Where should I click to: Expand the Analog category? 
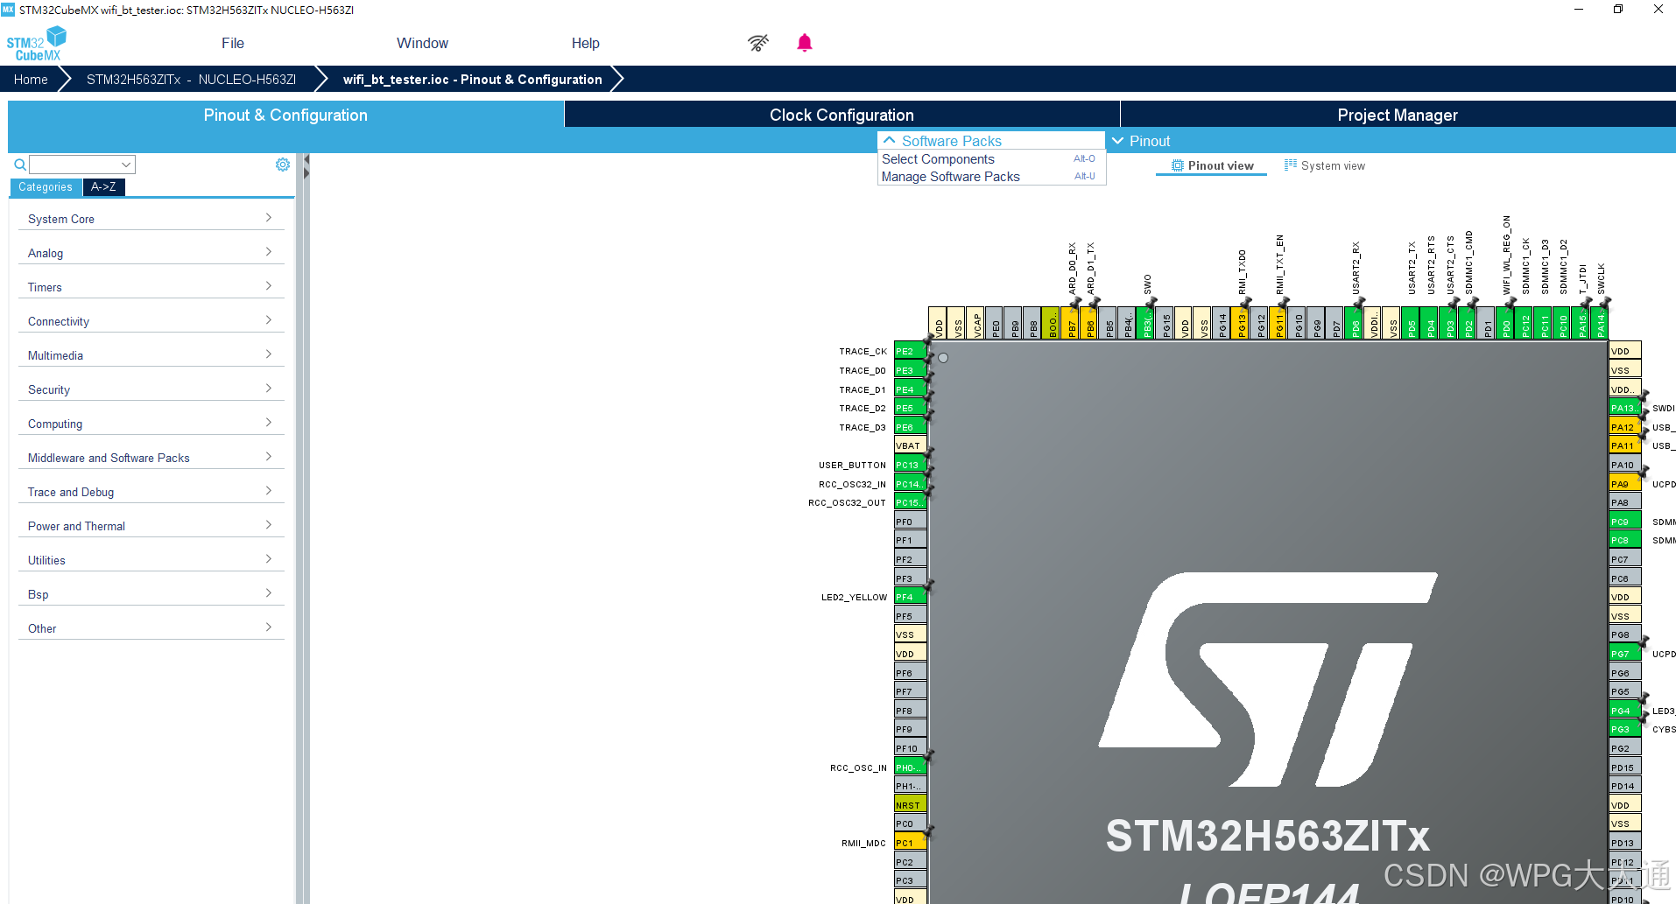coord(151,253)
